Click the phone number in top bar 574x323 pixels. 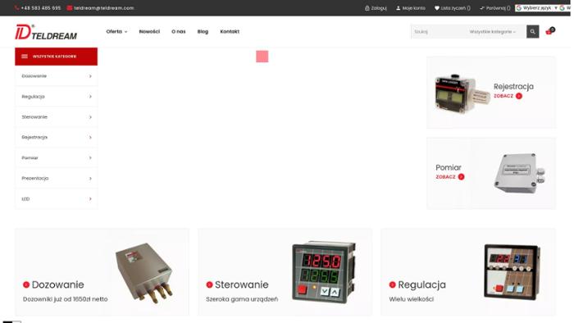pyautogui.click(x=41, y=7)
